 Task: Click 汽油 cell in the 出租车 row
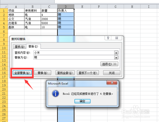point(32,23)
